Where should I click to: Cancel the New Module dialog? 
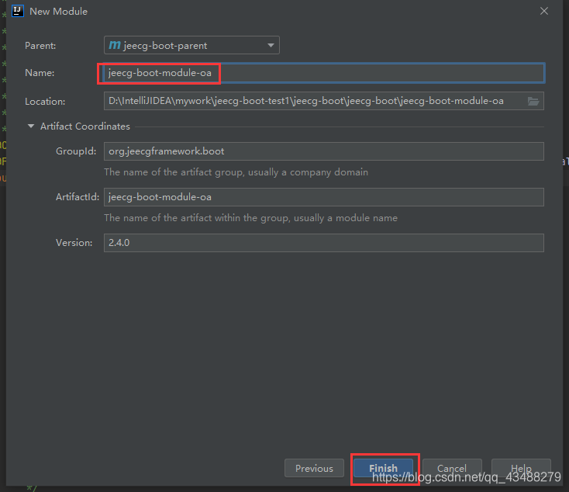pyautogui.click(x=452, y=468)
